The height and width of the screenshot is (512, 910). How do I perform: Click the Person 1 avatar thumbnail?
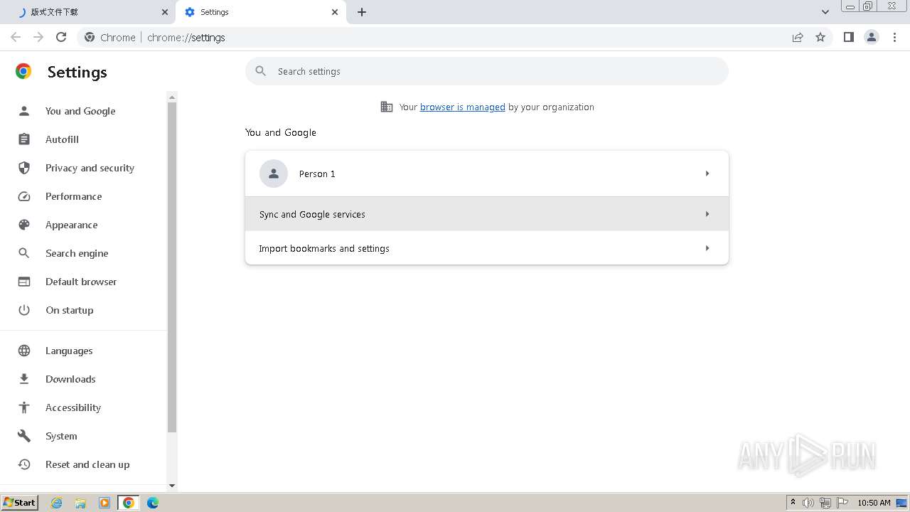tap(274, 174)
